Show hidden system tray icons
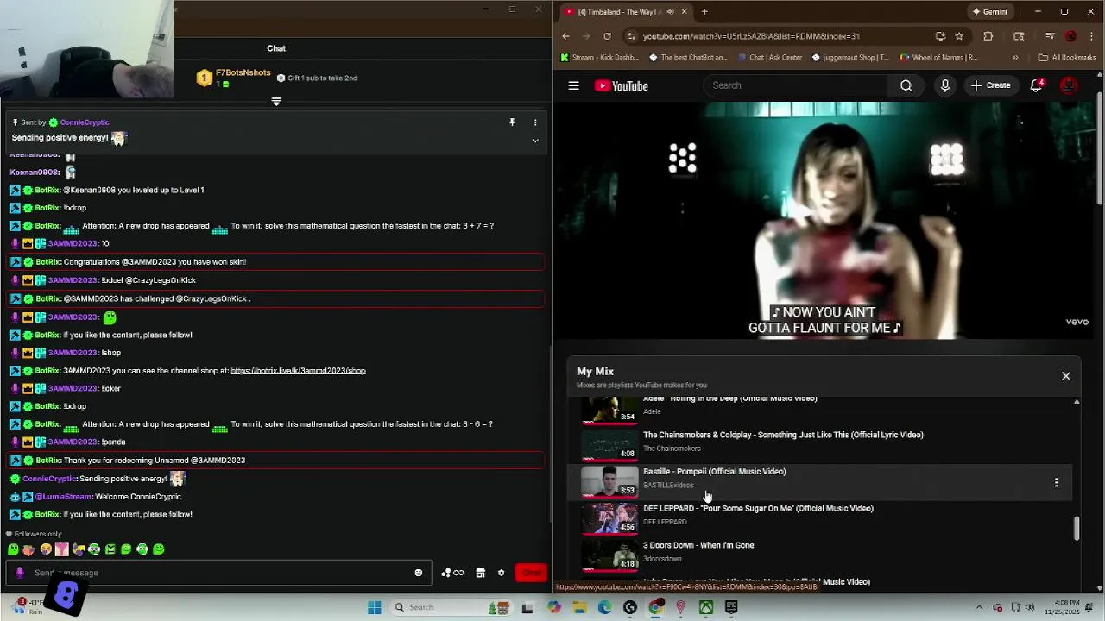Screen dimensions: 1105x621 point(979,607)
